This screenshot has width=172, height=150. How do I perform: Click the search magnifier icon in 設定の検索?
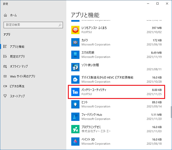point(60,25)
